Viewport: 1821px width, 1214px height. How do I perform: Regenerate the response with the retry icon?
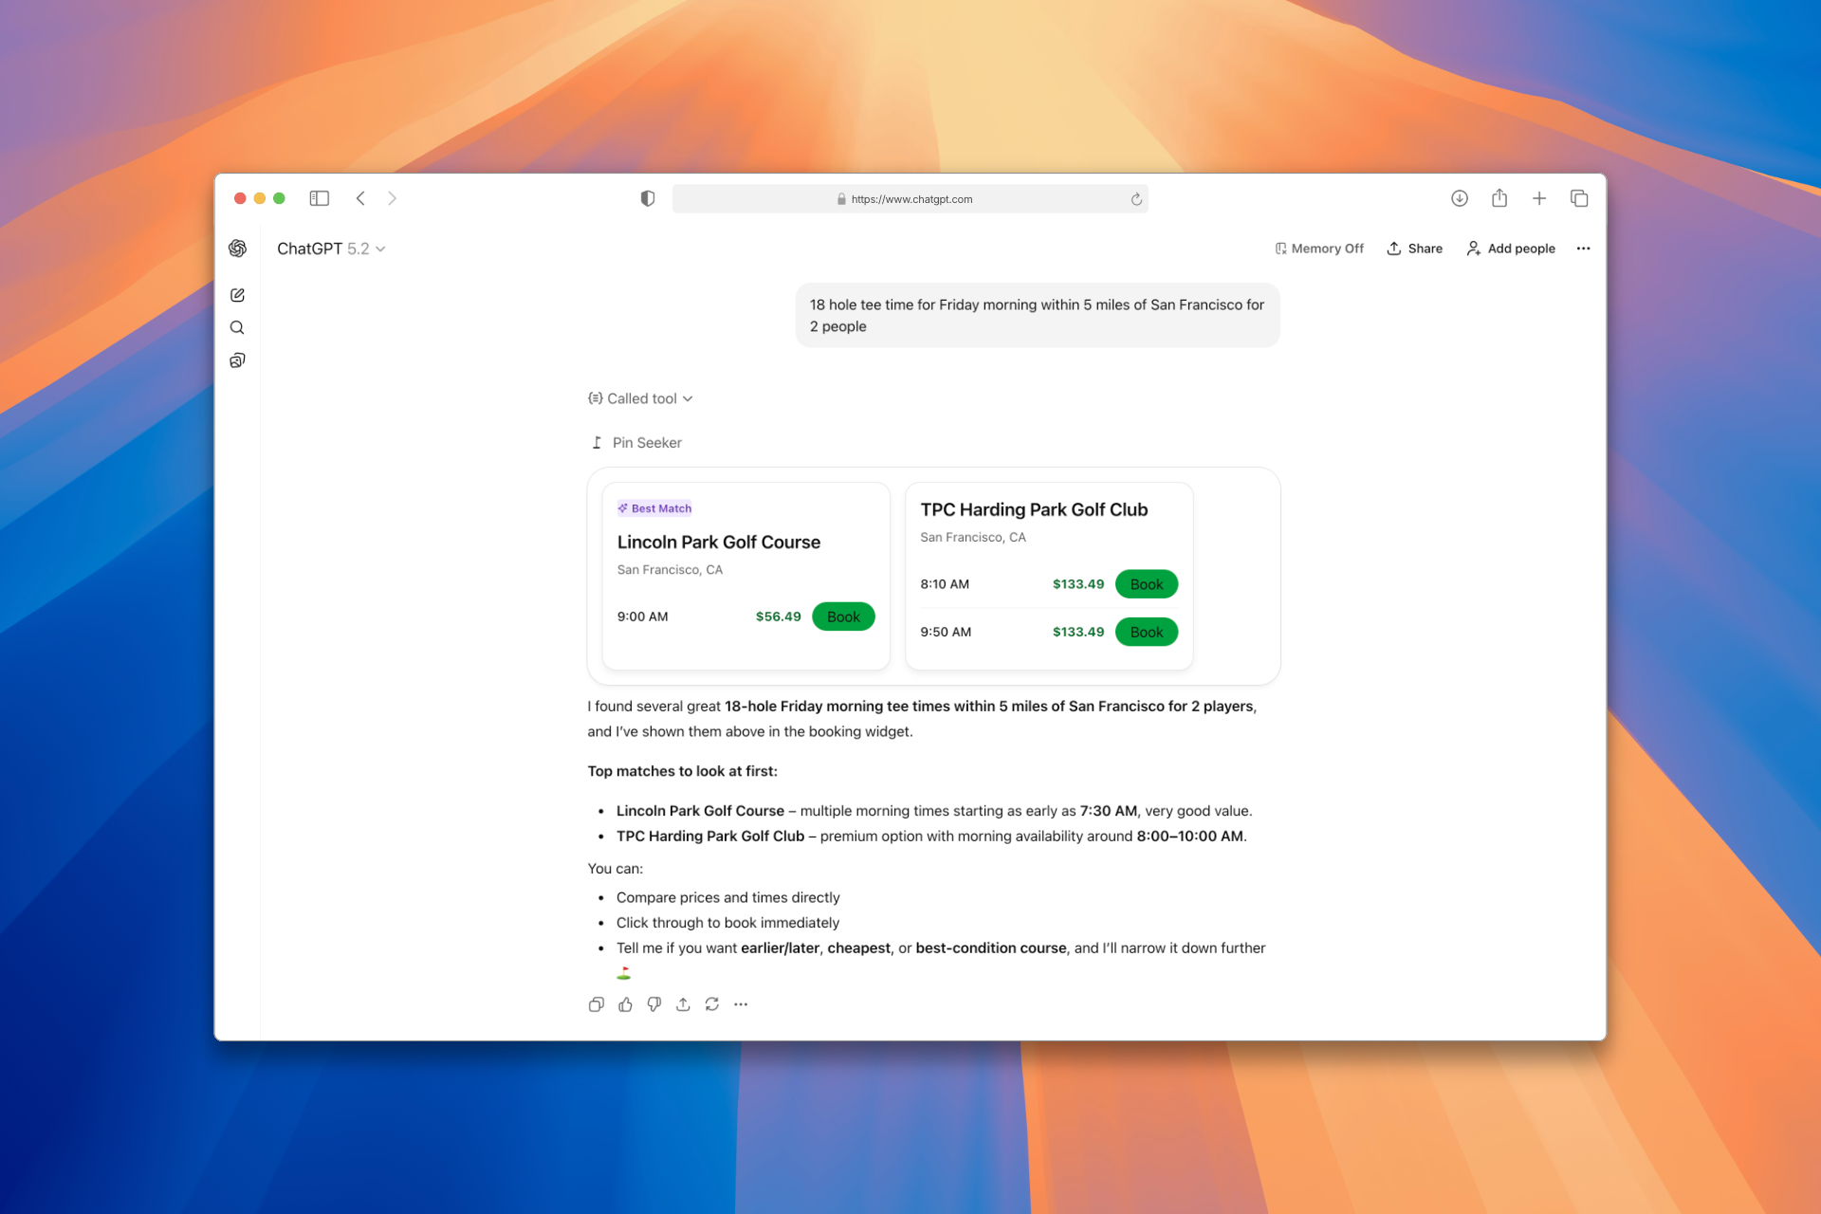coord(712,1004)
